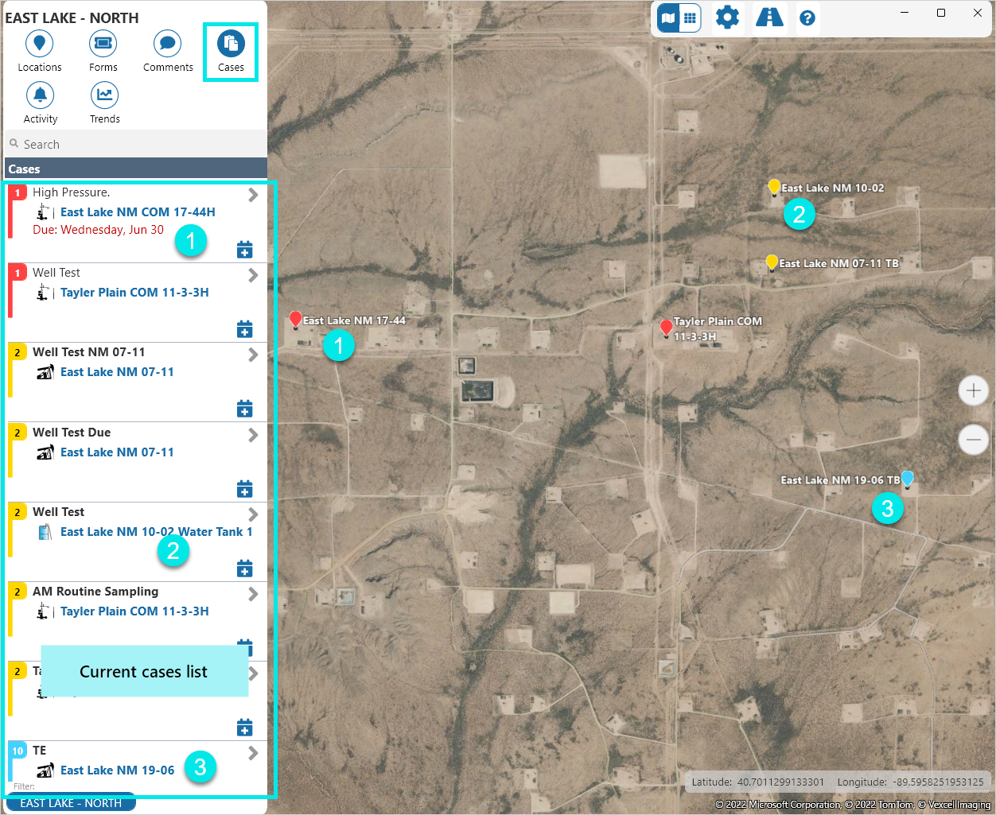Switch to grid view toggle
996x815 pixels.
pos(690,17)
